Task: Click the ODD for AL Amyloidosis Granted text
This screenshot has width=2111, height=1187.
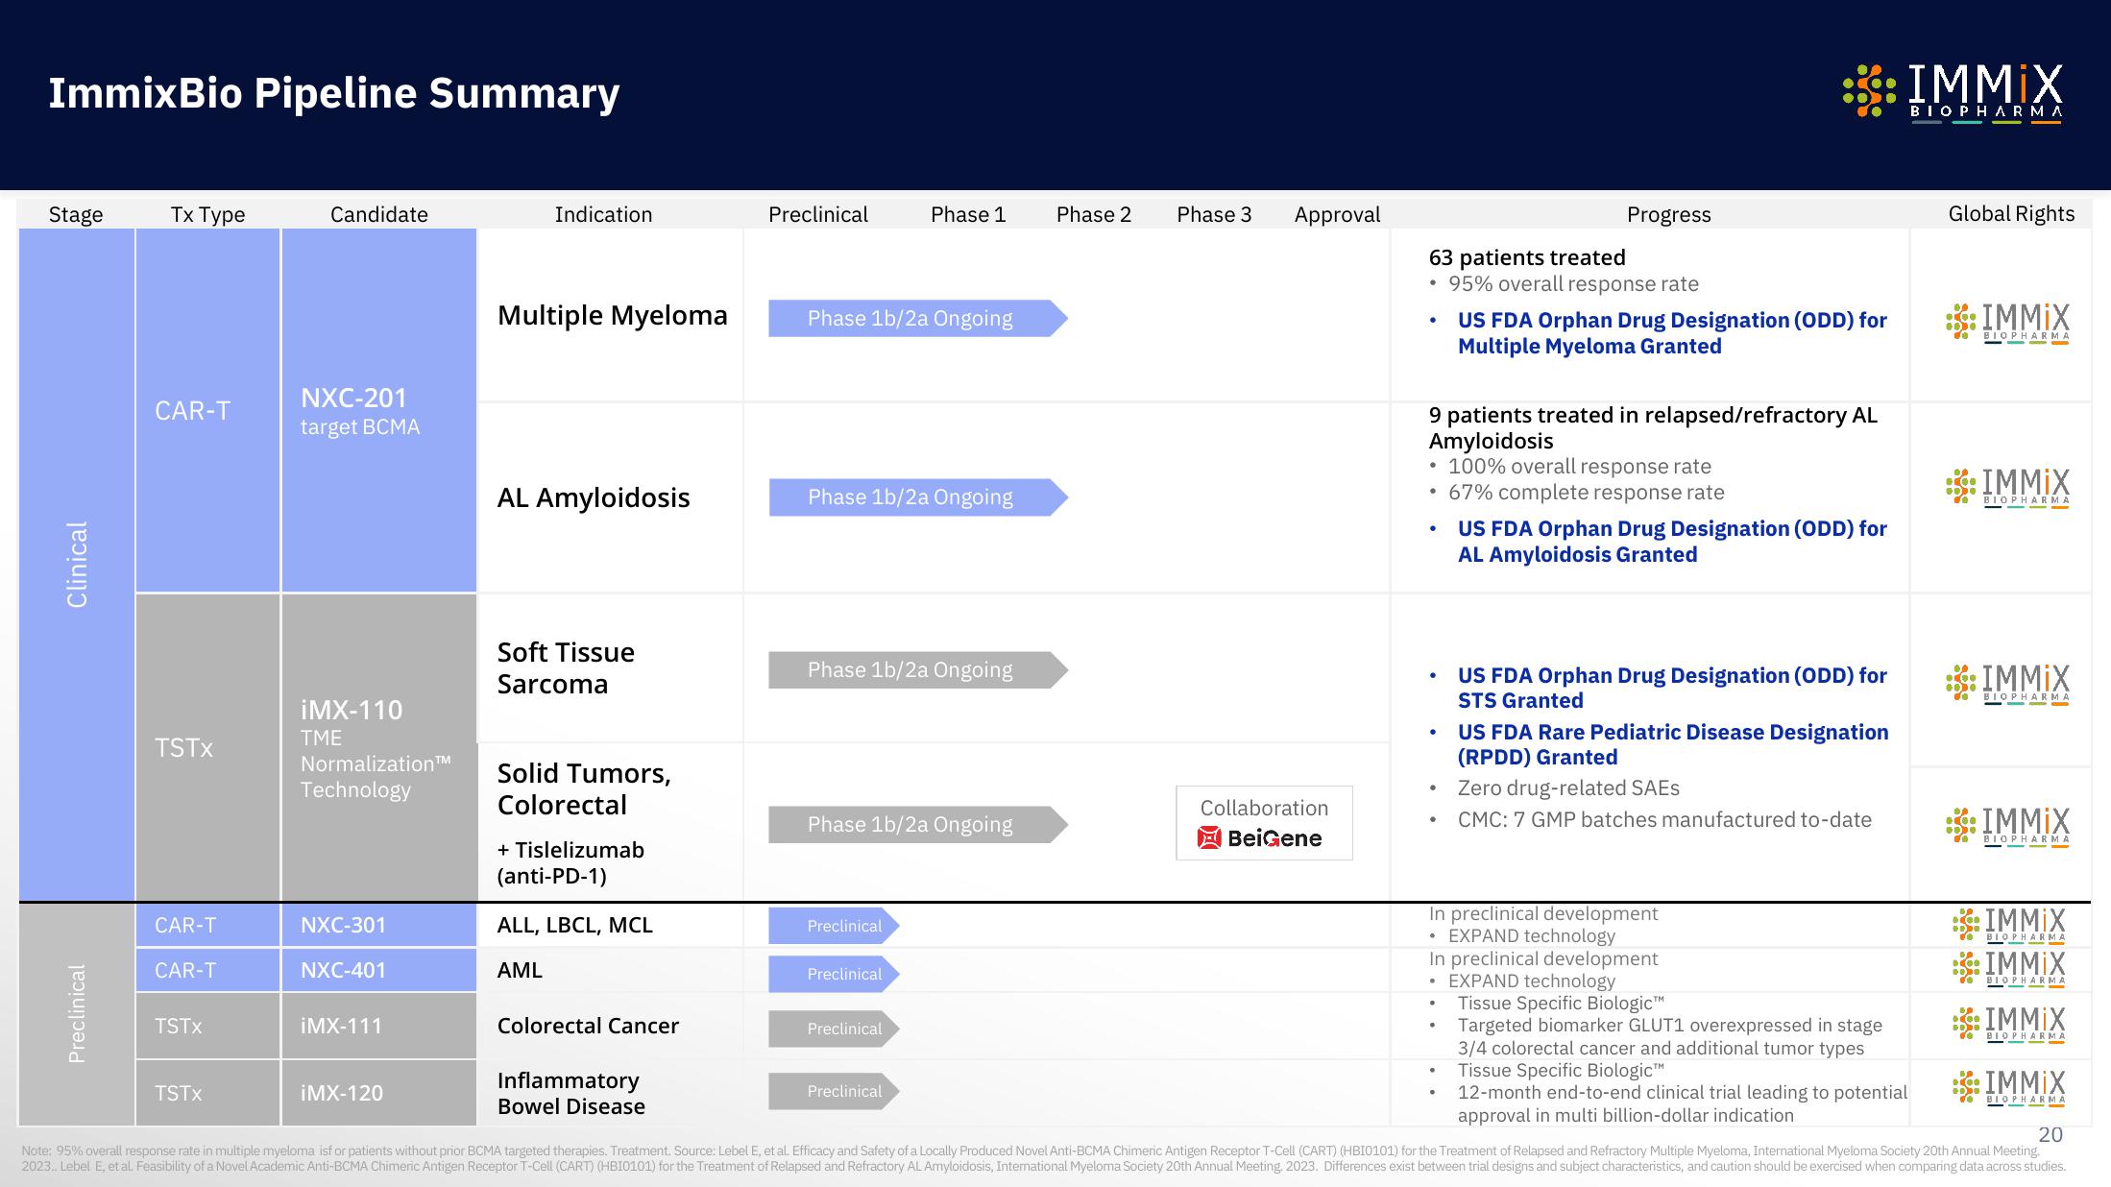Action: (1672, 542)
